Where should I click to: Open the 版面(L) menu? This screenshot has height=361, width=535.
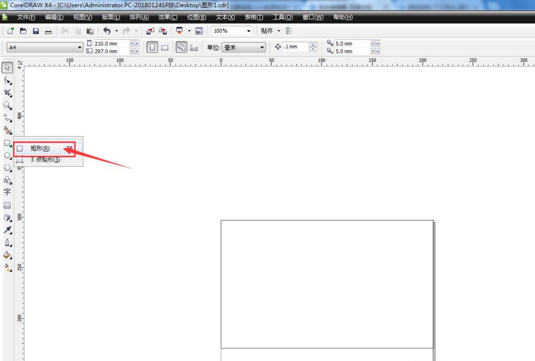pyautogui.click(x=111, y=17)
